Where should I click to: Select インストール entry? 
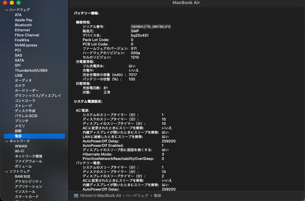click(25, 192)
